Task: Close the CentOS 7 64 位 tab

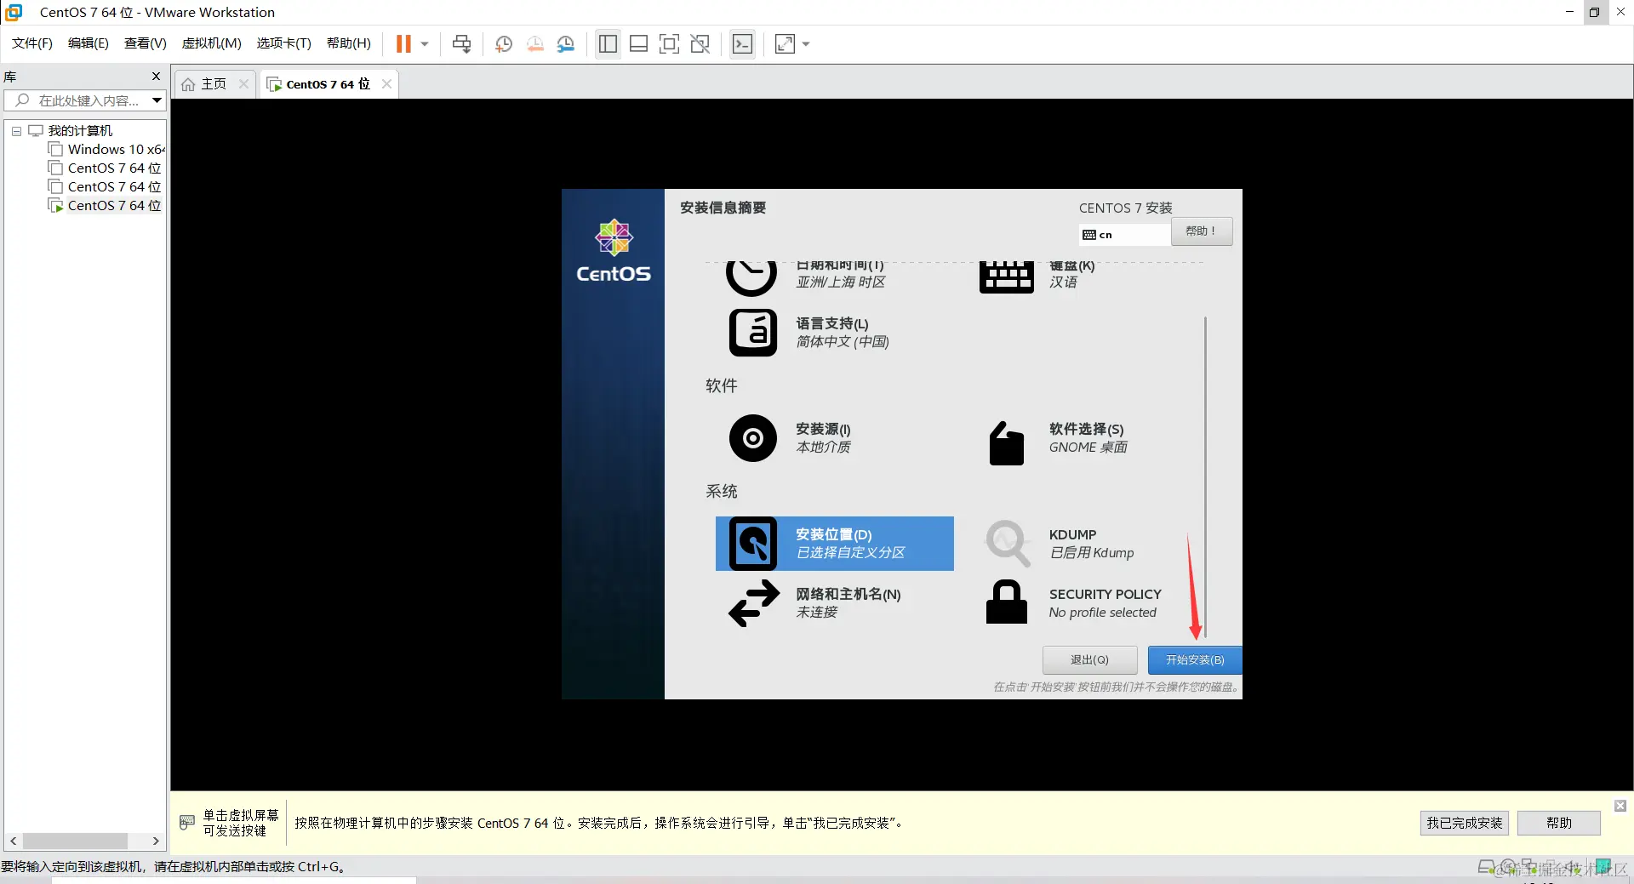Action: (387, 84)
